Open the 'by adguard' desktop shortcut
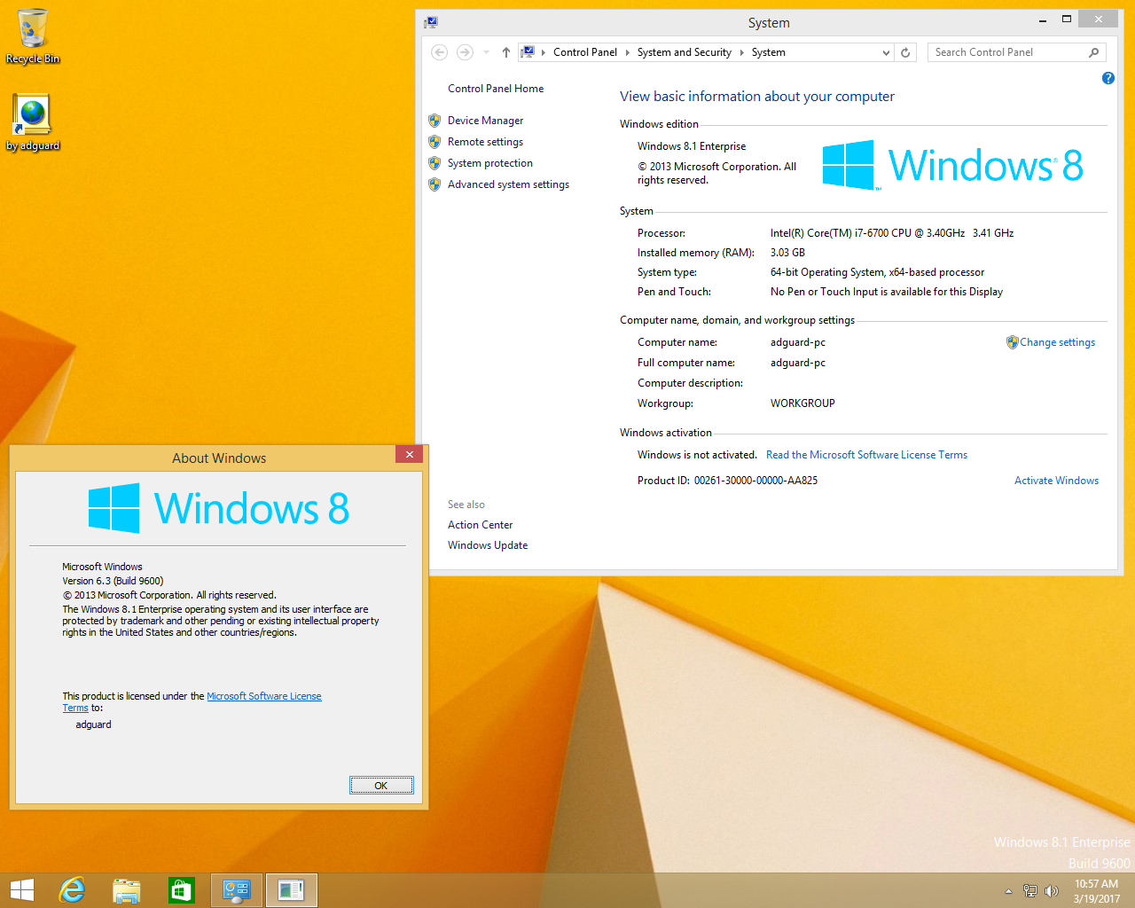 click(x=33, y=122)
